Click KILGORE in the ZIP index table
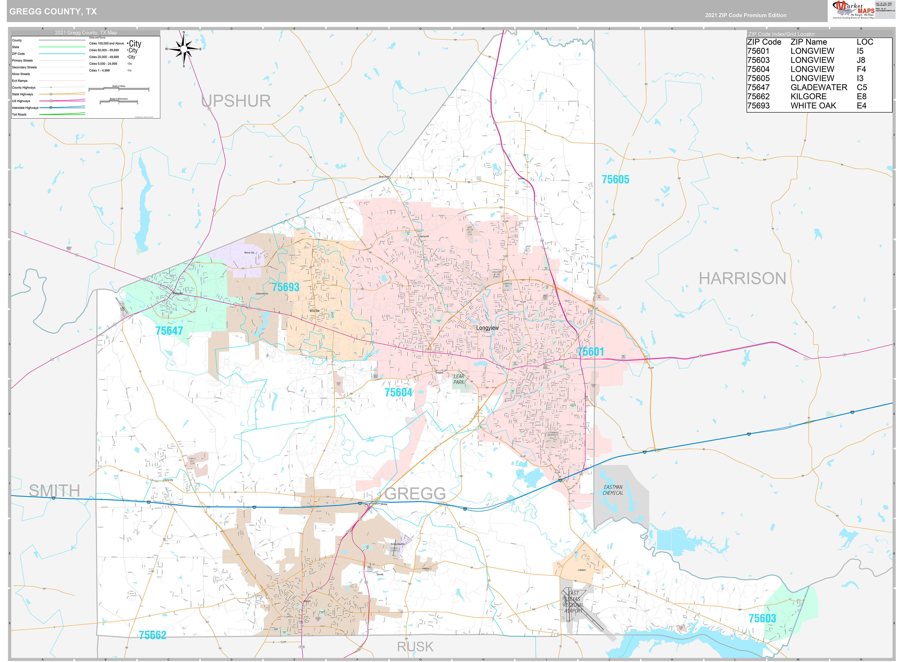This screenshot has height=662, width=900. tap(808, 96)
